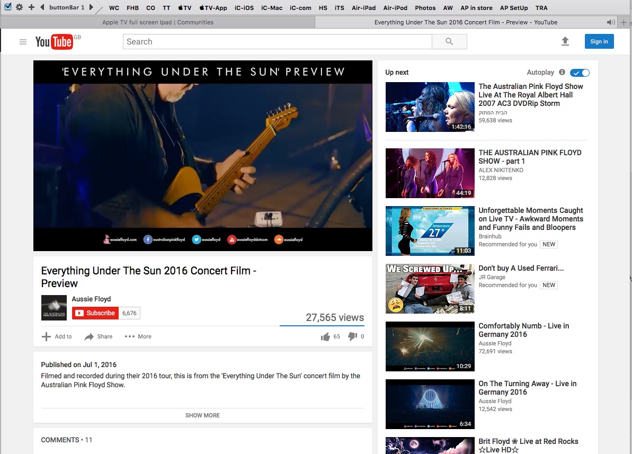This screenshot has height=454, width=632.
Task: Click the thumbs down dislike icon
Action: (x=352, y=336)
